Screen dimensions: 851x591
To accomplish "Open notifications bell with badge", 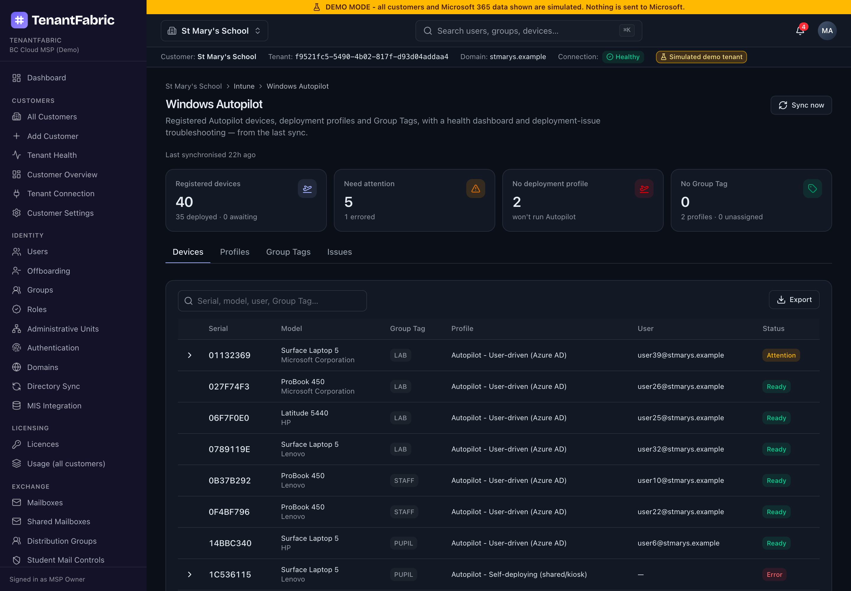I will pos(800,31).
